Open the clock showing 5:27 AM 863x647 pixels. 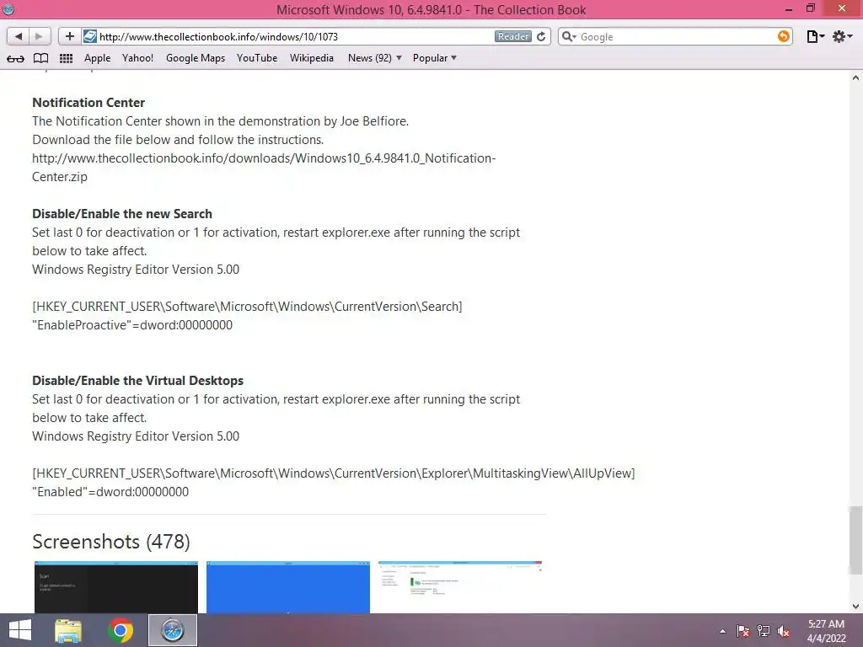click(826, 631)
